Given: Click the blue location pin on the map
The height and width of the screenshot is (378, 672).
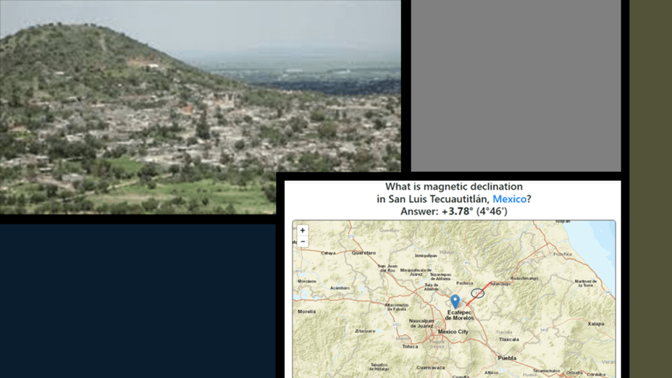Looking at the screenshot, I should click(x=455, y=301).
